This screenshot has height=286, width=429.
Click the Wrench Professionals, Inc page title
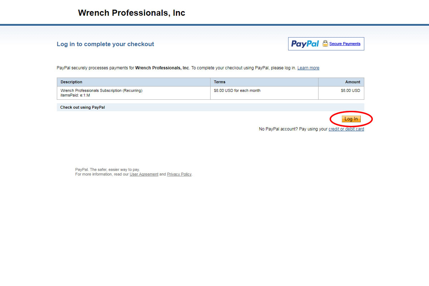coord(132,13)
